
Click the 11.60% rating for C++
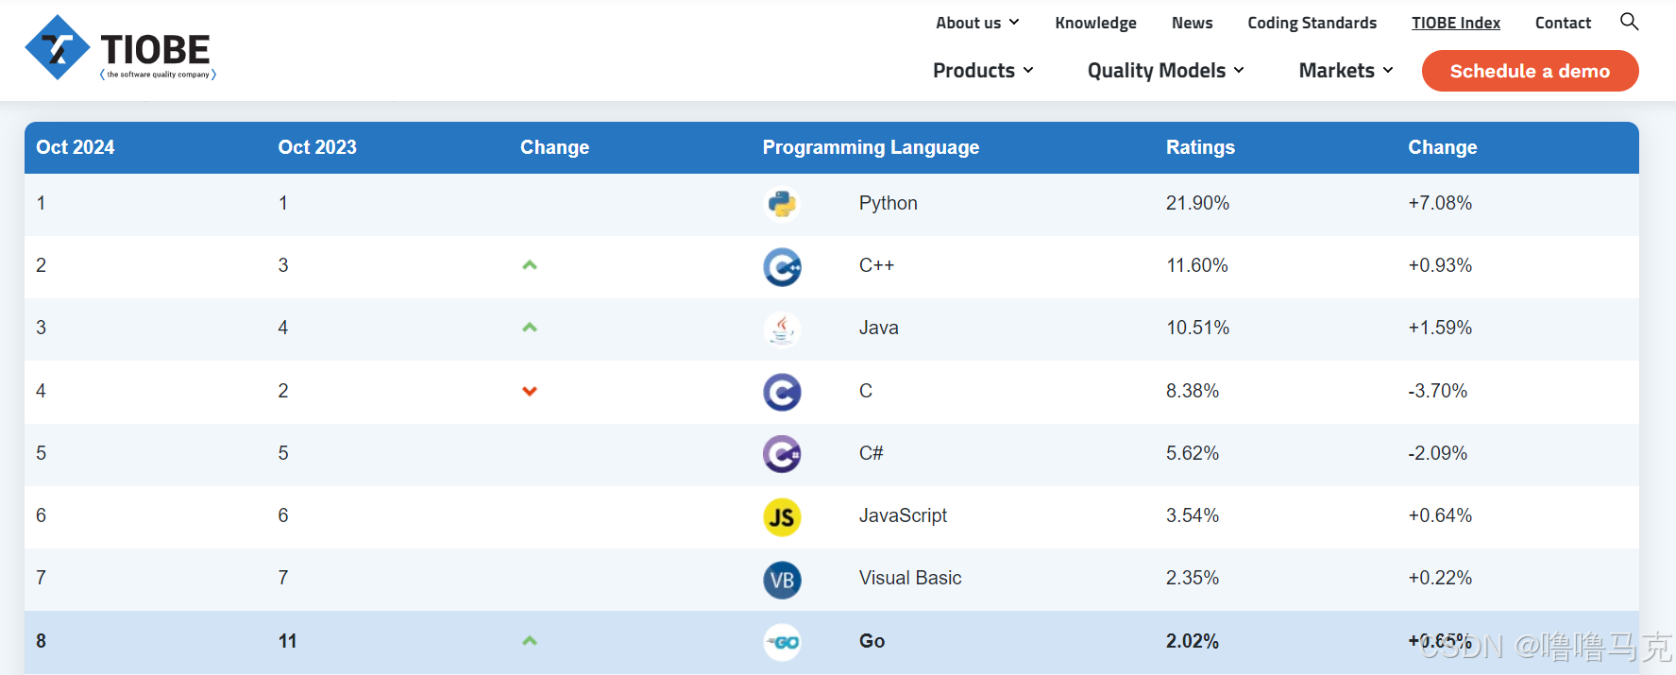1196,265
